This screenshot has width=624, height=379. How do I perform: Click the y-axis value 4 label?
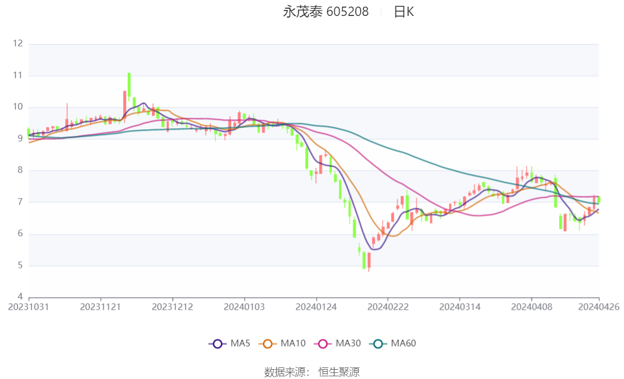tap(20, 298)
